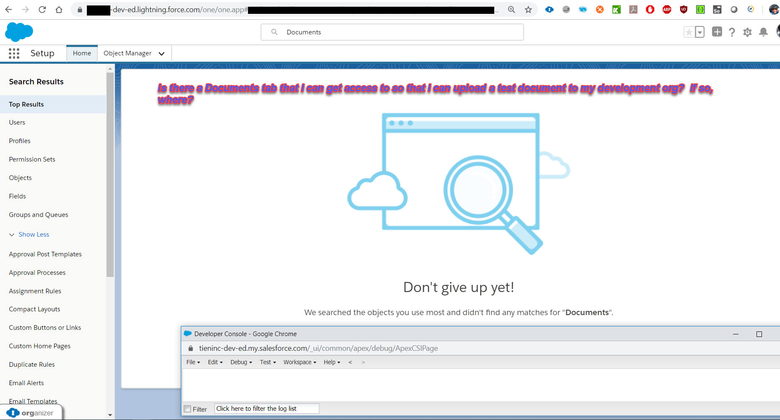The width and height of the screenshot is (780, 420).
Task: Open the Organizer extension badge
Action: [31, 413]
